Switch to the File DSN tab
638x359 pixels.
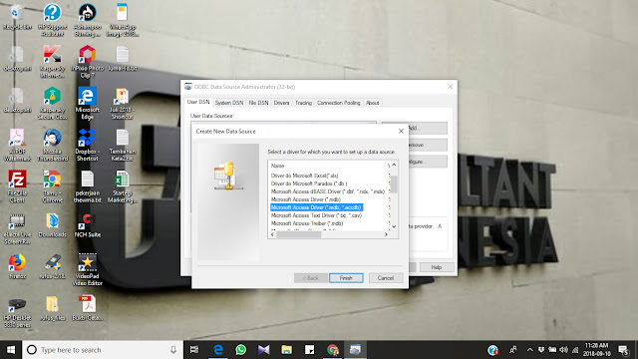pos(258,103)
